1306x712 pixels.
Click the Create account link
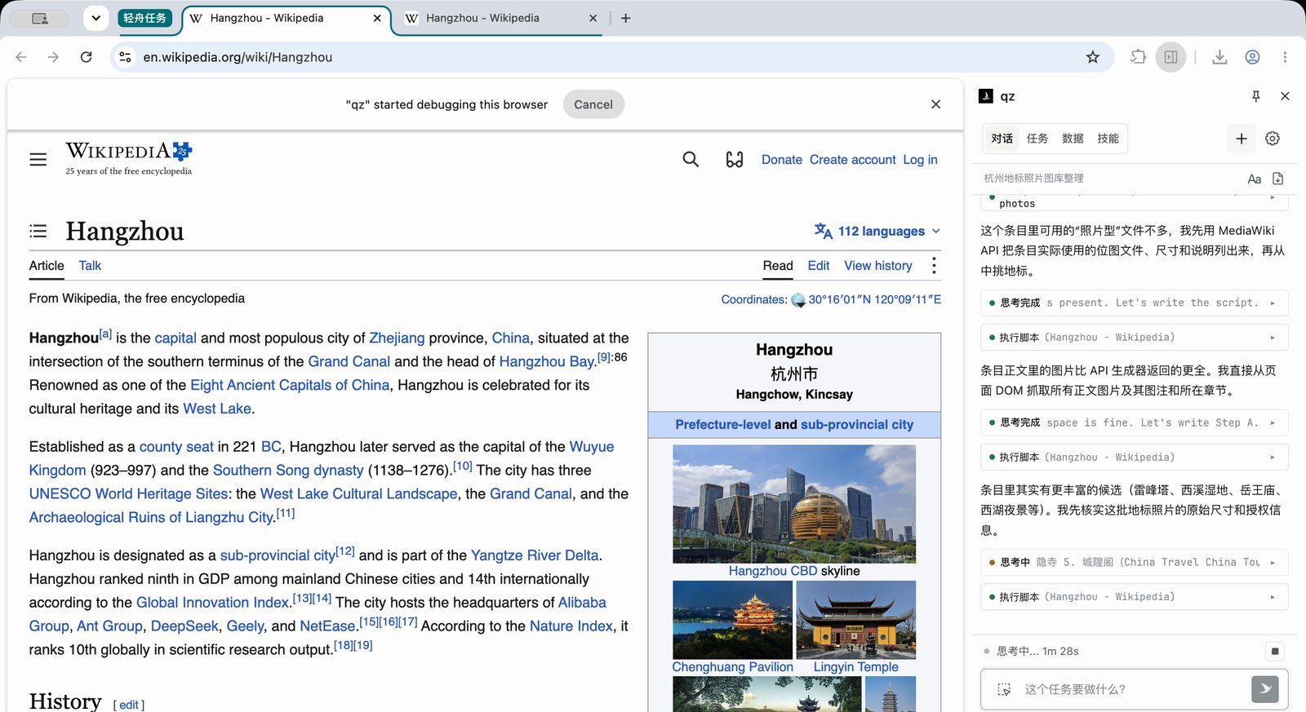853,160
